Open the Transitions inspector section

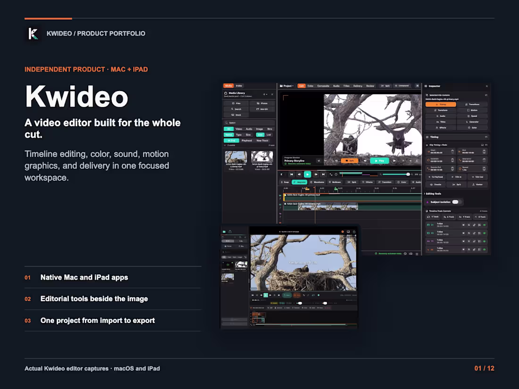tap(472, 104)
